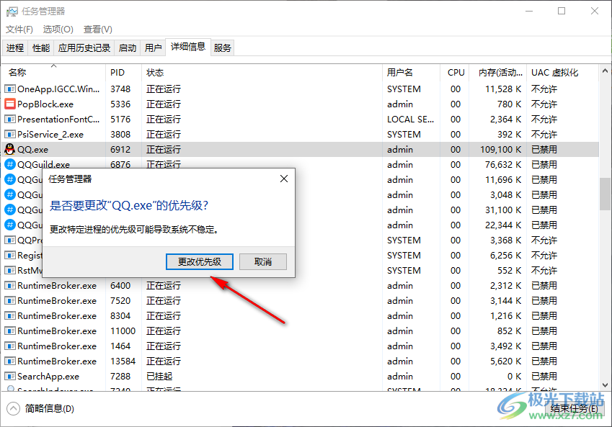Sort by the UAC 虚拟化 column header
This screenshot has height=427, width=612.
pyautogui.click(x=562, y=73)
